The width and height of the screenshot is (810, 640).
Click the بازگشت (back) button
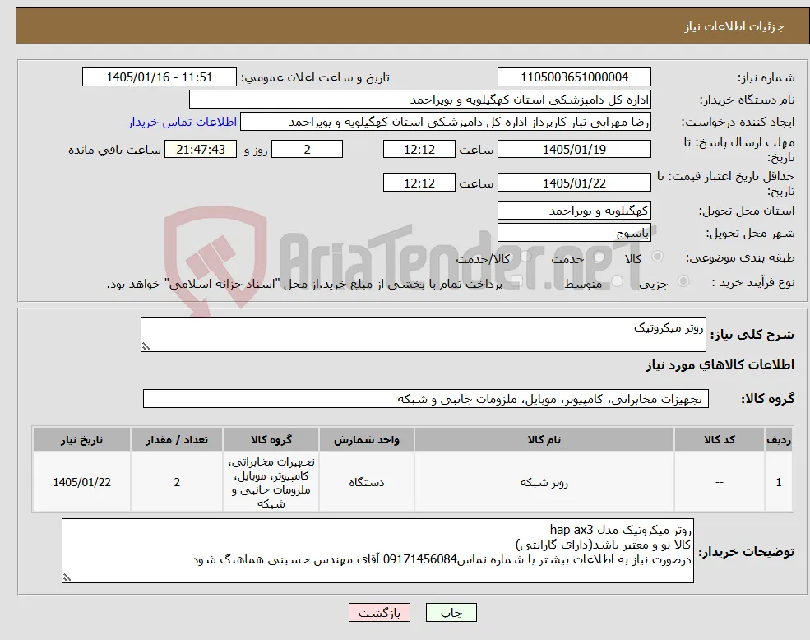pyautogui.click(x=379, y=613)
